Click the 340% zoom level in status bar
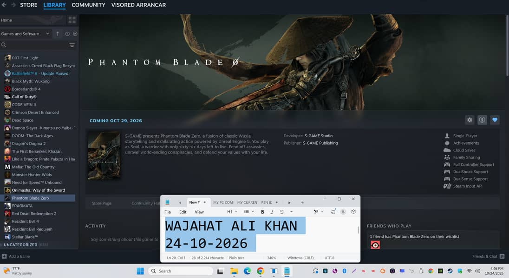This screenshot has width=509, height=278. tap(271, 258)
